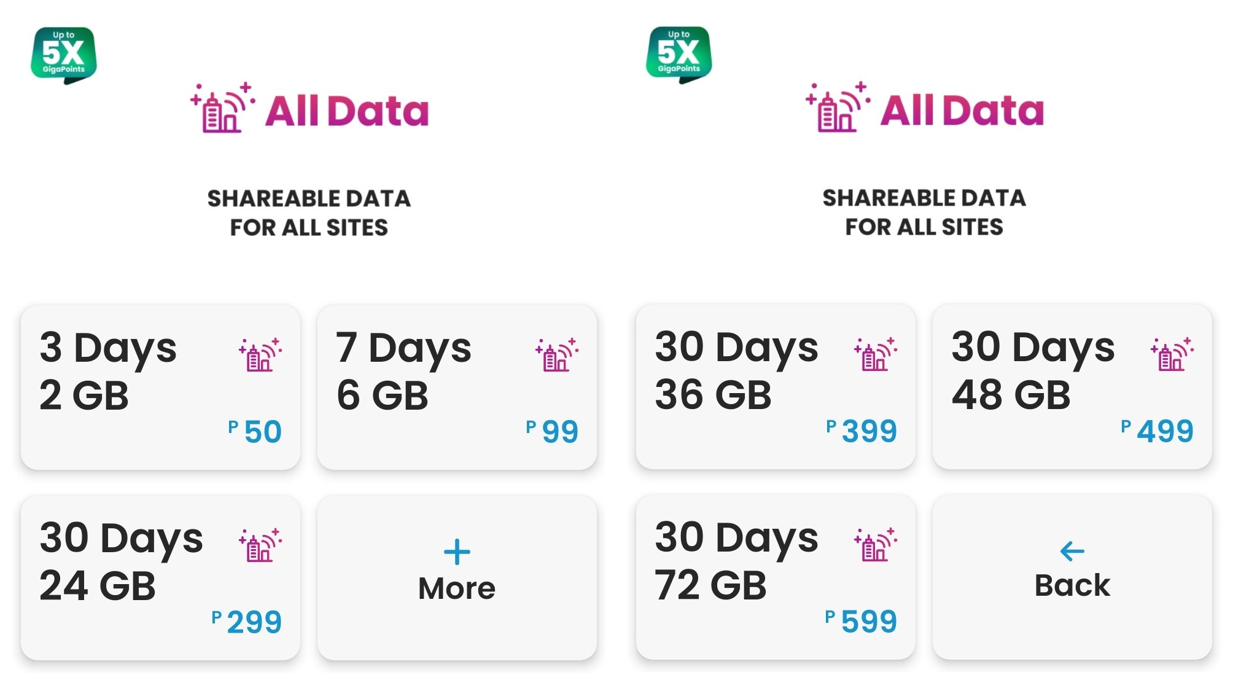Viewport: 1233px width, 683px height.
Task: Click the left 5X GigaPoints badge
Action: tap(63, 55)
